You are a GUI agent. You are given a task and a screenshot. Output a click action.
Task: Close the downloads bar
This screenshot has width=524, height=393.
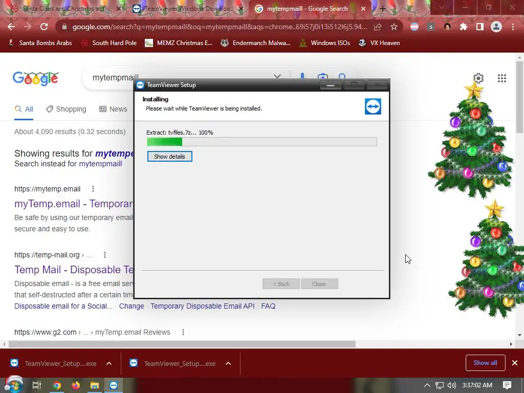[x=515, y=363]
